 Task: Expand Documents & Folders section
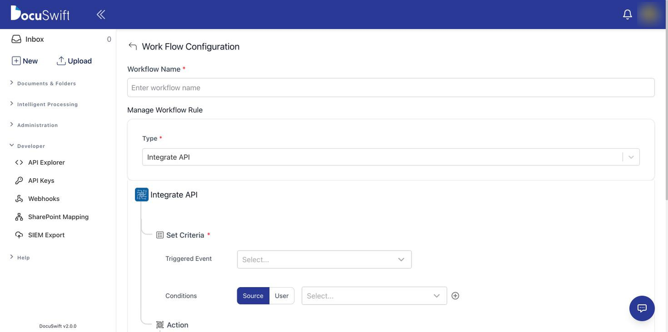pos(43,83)
